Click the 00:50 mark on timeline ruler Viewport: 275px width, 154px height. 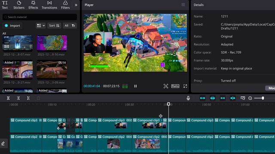click(x=207, y=104)
